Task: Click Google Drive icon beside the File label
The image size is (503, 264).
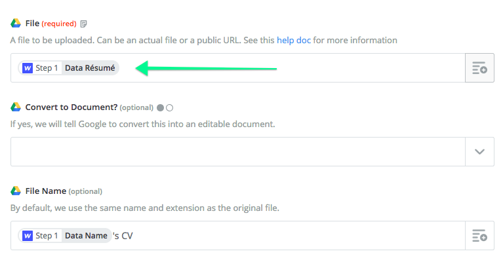Action: 16,24
